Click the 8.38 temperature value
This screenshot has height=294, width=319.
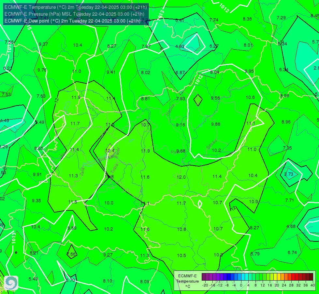pyautogui.click(x=247, y=19)
